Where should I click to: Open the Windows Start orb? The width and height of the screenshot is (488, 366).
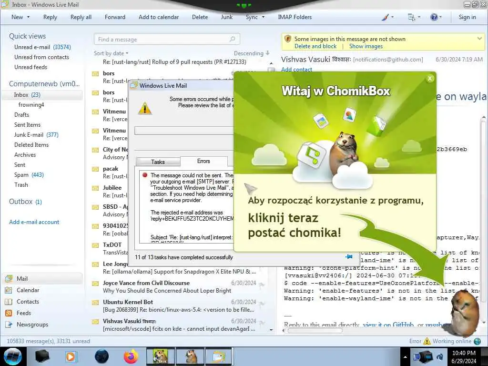click(x=13, y=356)
